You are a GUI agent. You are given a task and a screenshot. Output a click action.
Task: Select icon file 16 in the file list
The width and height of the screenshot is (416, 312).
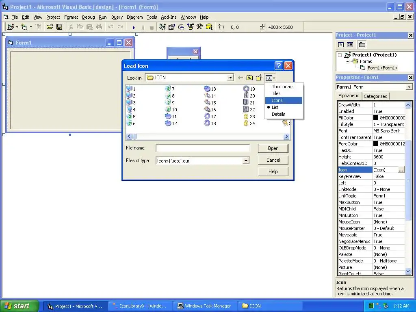(x=210, y=110)
